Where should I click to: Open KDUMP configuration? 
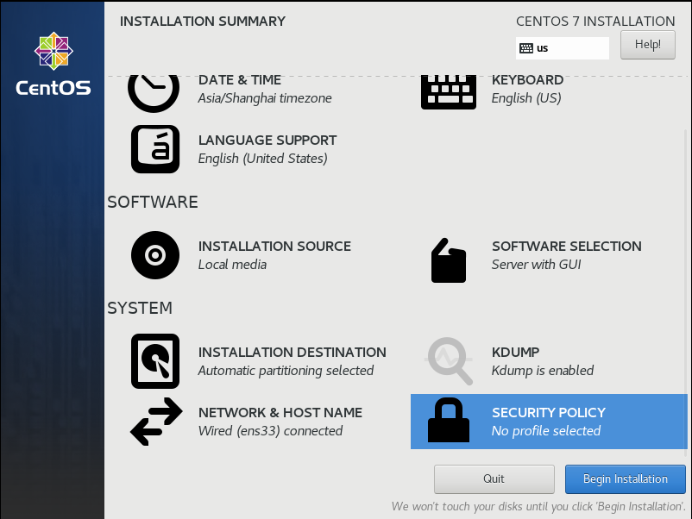(x=515, y=353)
